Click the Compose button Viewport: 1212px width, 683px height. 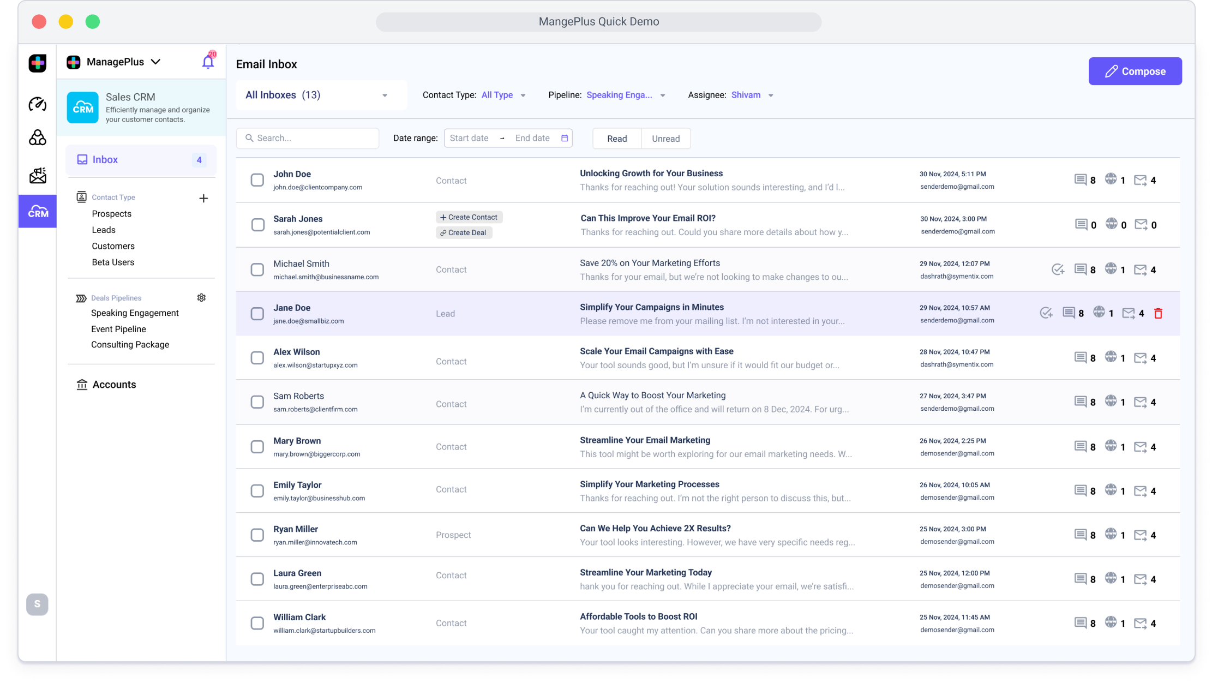[x=1135, y=71]
